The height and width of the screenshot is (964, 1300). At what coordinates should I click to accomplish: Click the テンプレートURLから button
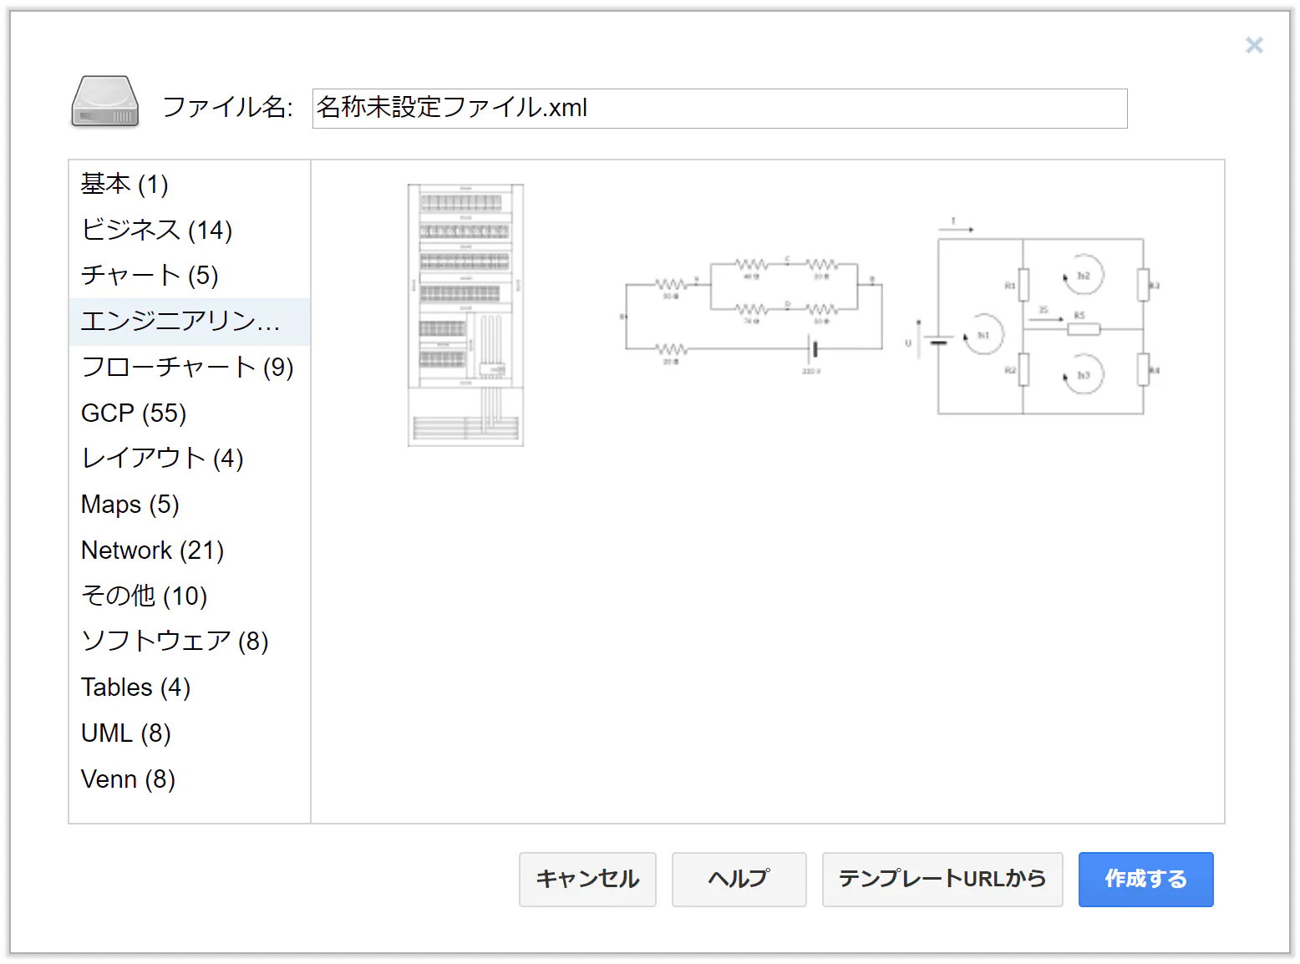[x=942, y=879]
